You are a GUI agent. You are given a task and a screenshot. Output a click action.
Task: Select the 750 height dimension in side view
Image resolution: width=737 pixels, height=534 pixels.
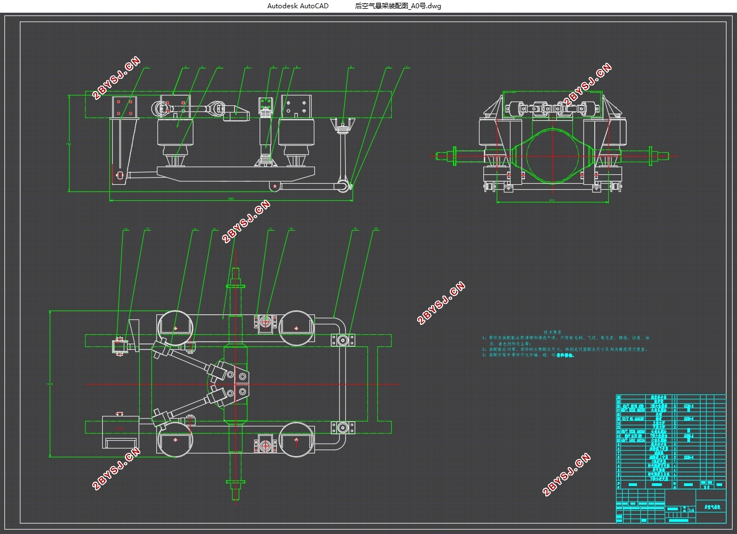click(x=69, y=143)
